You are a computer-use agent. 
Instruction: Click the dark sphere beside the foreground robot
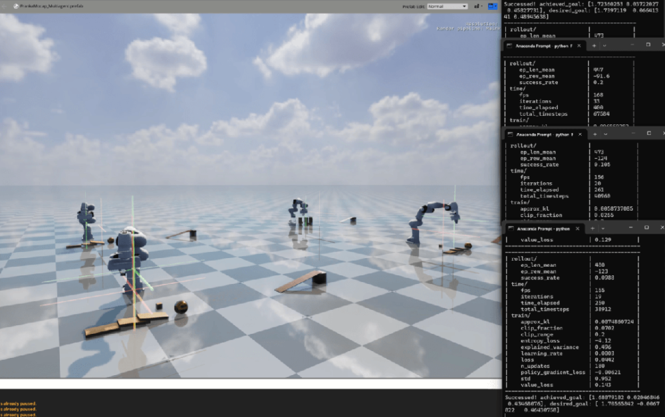pyautogui.click(x=181, y=307)
